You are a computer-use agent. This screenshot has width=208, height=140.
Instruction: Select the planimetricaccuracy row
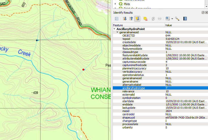coord(160,68)
